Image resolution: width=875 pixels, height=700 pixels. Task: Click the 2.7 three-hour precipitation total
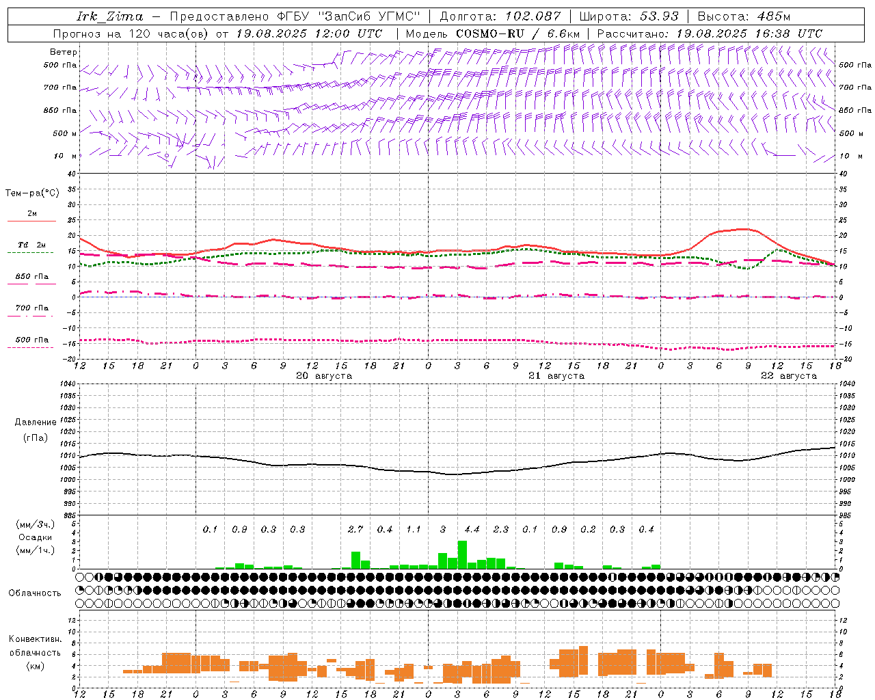355,529
